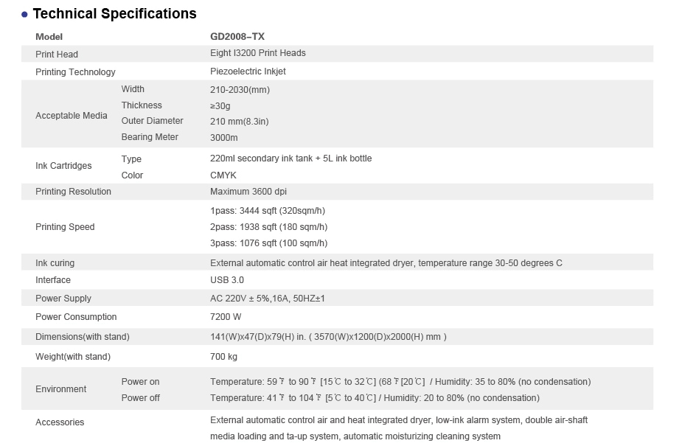Click the 2pass printing speed line

(268, 227)
